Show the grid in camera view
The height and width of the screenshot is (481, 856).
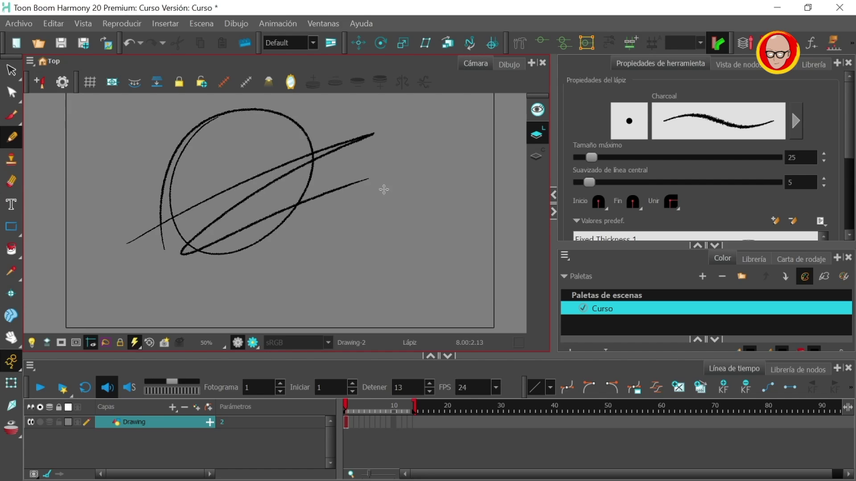click(90, 82)
